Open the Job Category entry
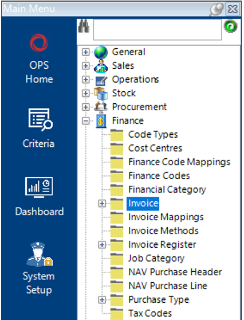This screenshot has width=244, height=320. [x=156, y=259]
